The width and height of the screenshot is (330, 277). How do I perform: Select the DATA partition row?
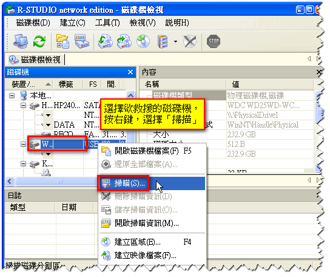click(x=69, y=125)
